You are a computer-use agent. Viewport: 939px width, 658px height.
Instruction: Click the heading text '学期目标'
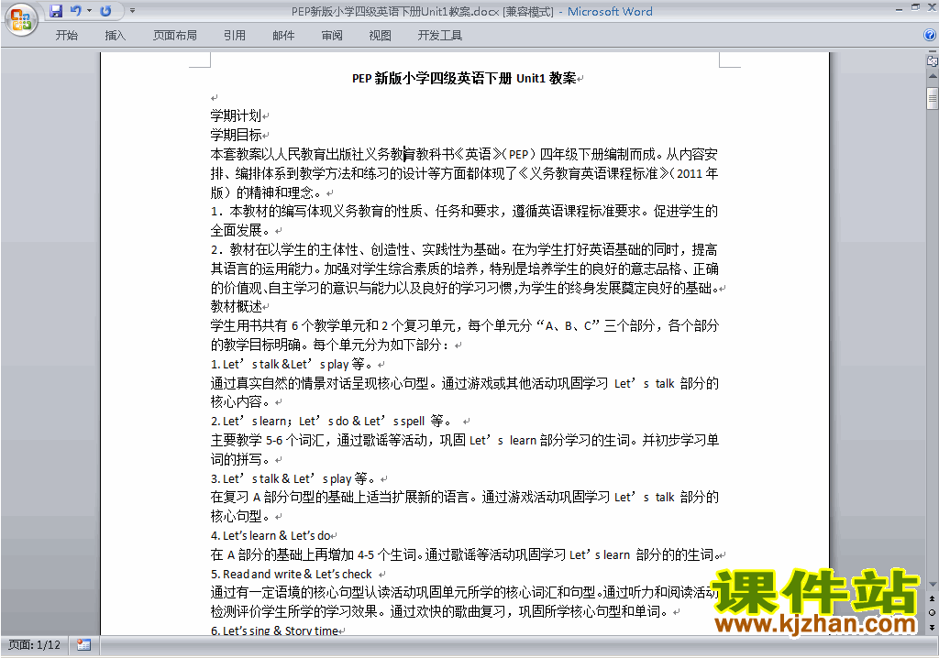tap(236, 135)
